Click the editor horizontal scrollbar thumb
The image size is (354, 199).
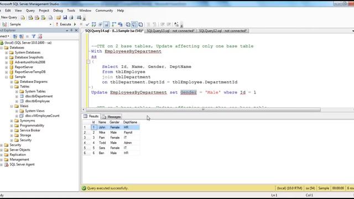click(x=203, y=109)
